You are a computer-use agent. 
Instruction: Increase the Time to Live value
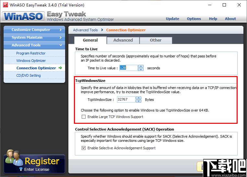click(141, 66)
